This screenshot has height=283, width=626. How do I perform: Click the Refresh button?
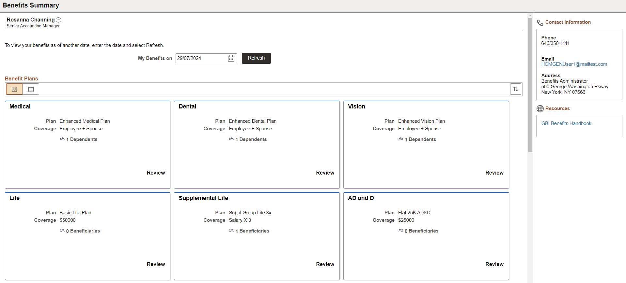256,58
